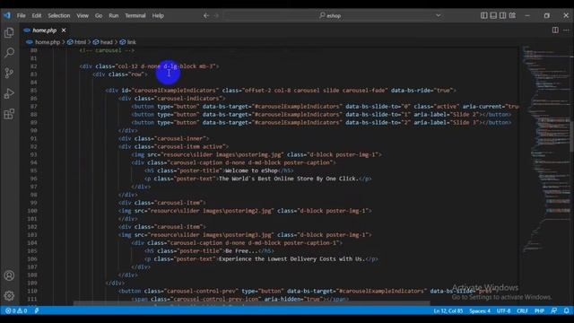The width and height of the screenshot is (574, 323).
Task: Expand the command center dropdown chevron
Action: [439, 15]
